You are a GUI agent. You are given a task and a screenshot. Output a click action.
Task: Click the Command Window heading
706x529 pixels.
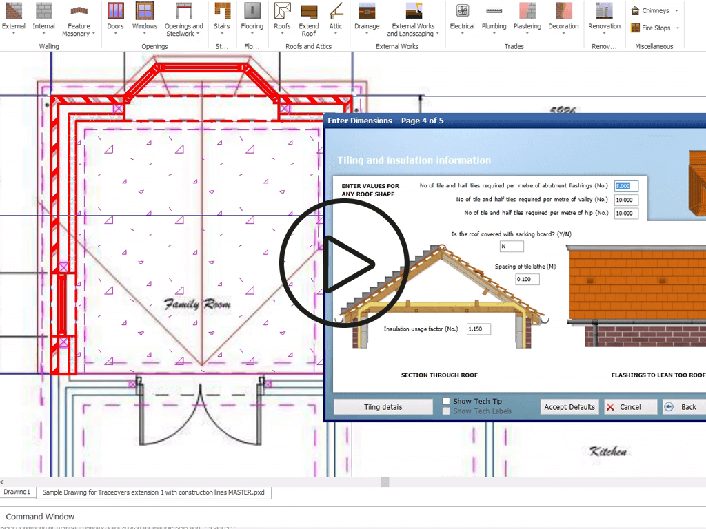coord(40,517)
